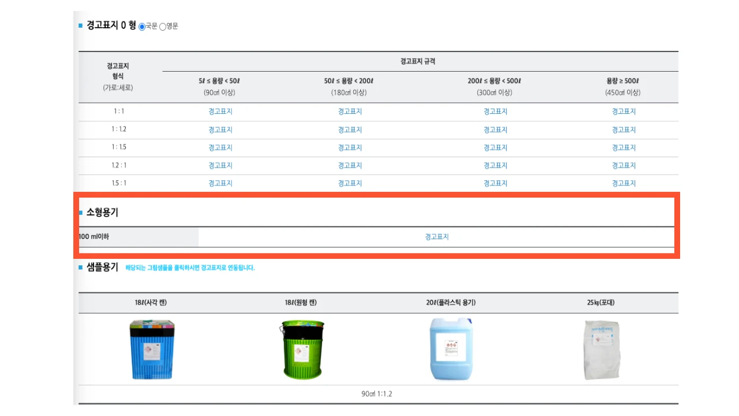The image size is (739, 416).
Task: Click the 소형용기 section heading
Action: [x=102, y=213]
